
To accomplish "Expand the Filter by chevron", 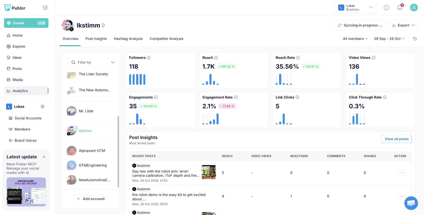I will 113,62.
